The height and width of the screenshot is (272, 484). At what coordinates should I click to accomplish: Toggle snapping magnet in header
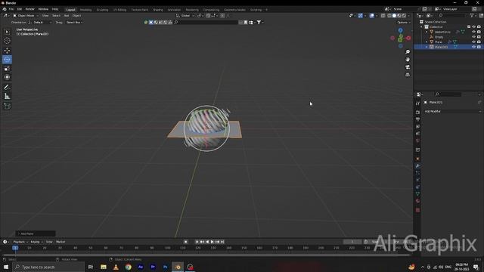pyautogui.click(x=209, y=15)
